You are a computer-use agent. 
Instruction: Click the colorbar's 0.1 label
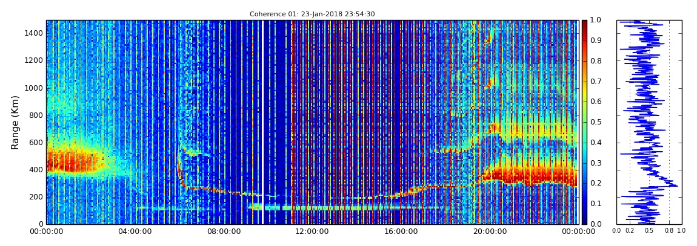tap(595, 204)
